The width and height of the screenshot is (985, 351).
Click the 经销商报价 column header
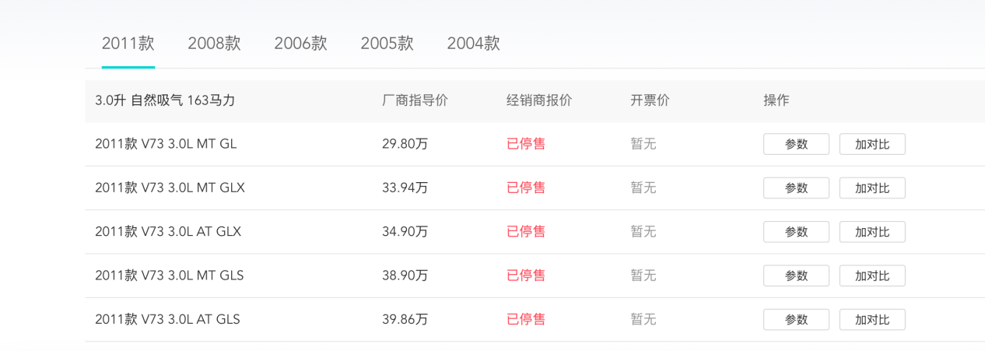tap(539, 100)
